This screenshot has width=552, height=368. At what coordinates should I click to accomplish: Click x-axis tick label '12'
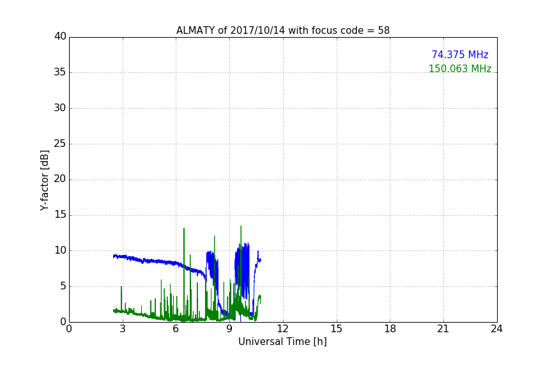point(283,329)
